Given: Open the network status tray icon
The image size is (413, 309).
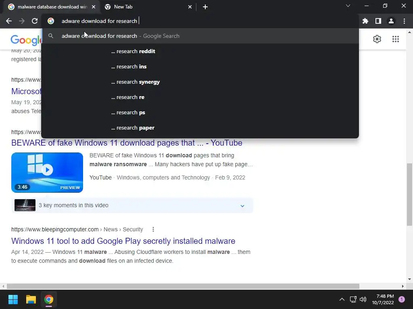Looking at the screenshot, I should [x=353, y=299].
